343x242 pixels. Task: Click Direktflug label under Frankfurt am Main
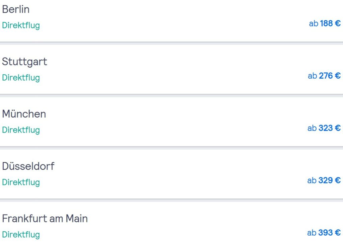[21, 235]
